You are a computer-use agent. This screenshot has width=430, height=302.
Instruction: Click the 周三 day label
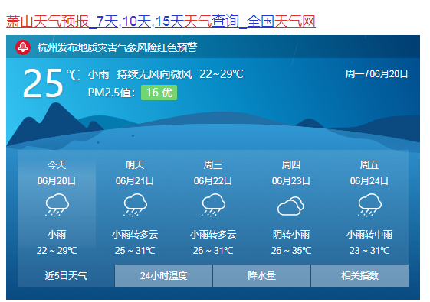213,165
